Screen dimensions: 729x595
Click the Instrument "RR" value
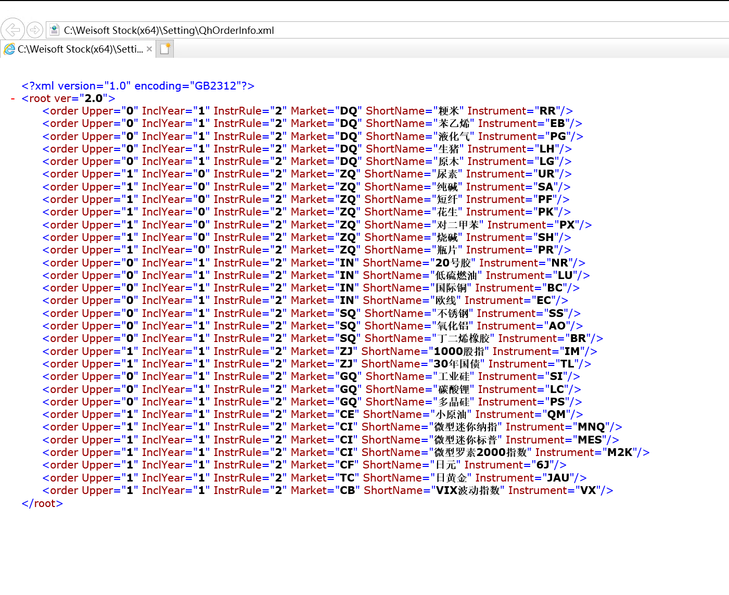click(x=547, y=111)
